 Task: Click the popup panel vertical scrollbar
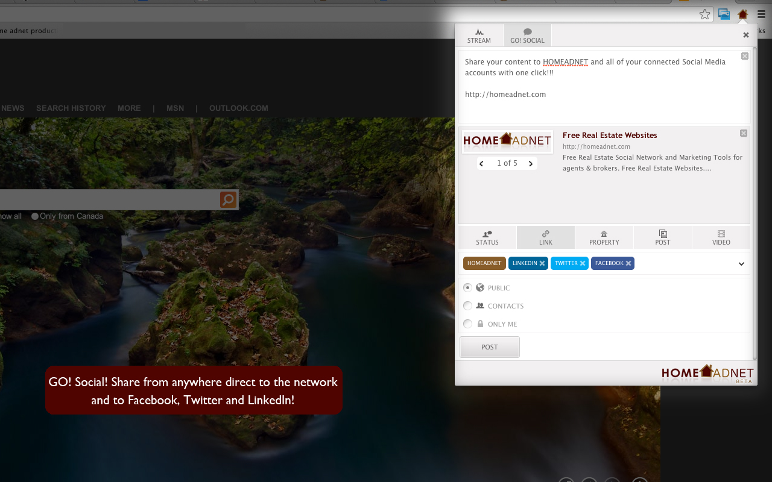coord(754,204)
